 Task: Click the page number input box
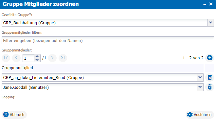tap(28, 58)
